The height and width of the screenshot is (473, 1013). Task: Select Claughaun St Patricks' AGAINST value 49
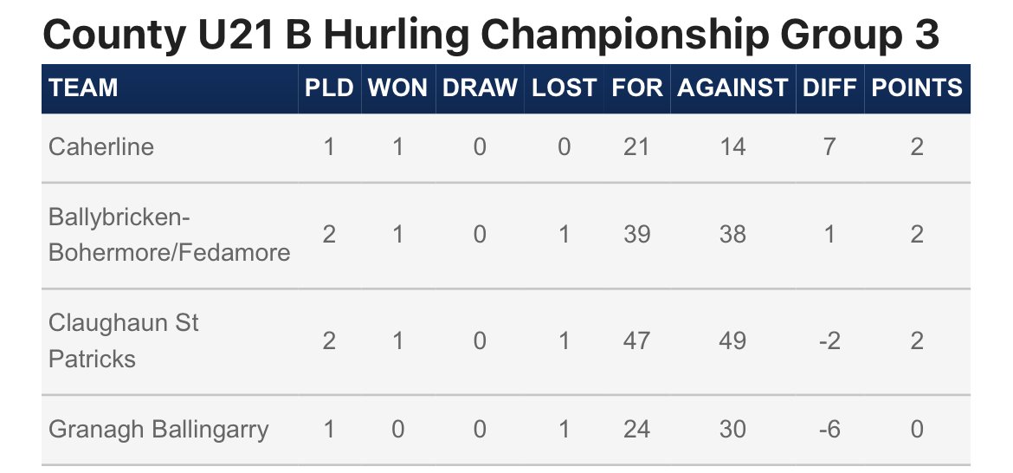coord(732,340)
